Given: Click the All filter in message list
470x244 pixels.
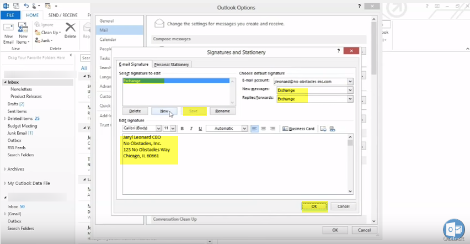Looking at the screenshot, I should [84, 68].
